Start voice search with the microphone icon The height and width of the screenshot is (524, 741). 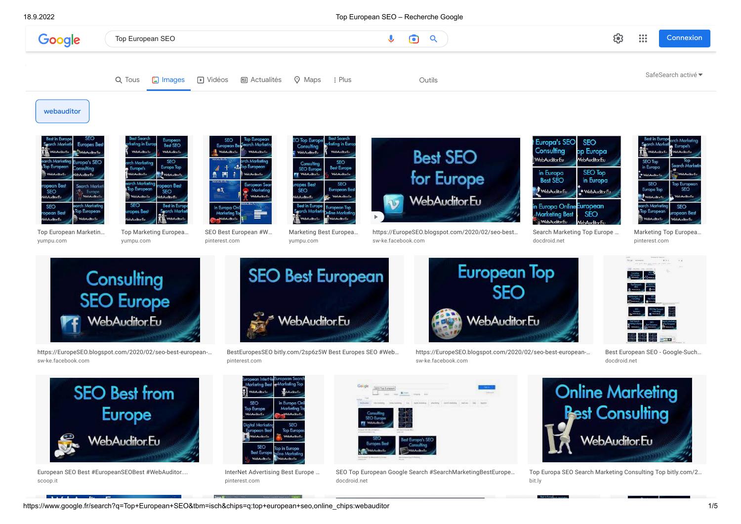(391, 39)
